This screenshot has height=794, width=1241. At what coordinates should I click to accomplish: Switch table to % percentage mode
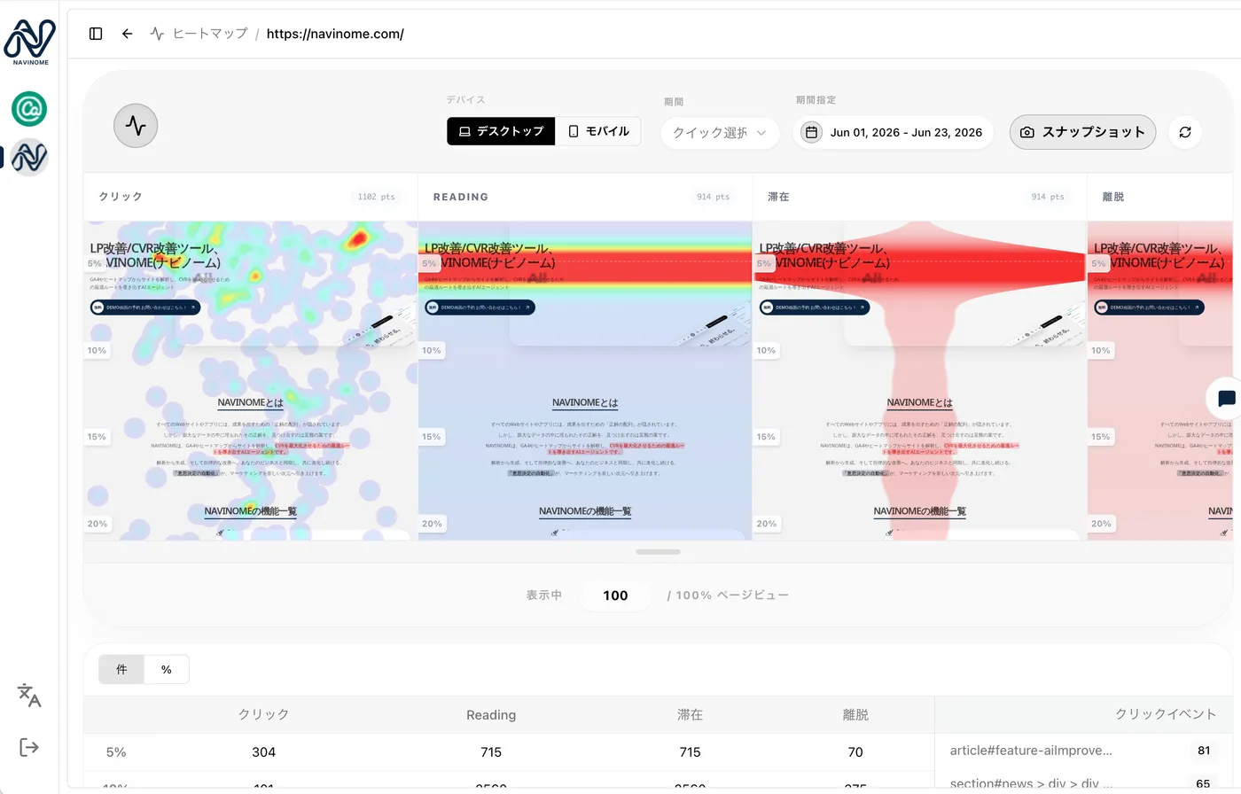click(166, 669)
